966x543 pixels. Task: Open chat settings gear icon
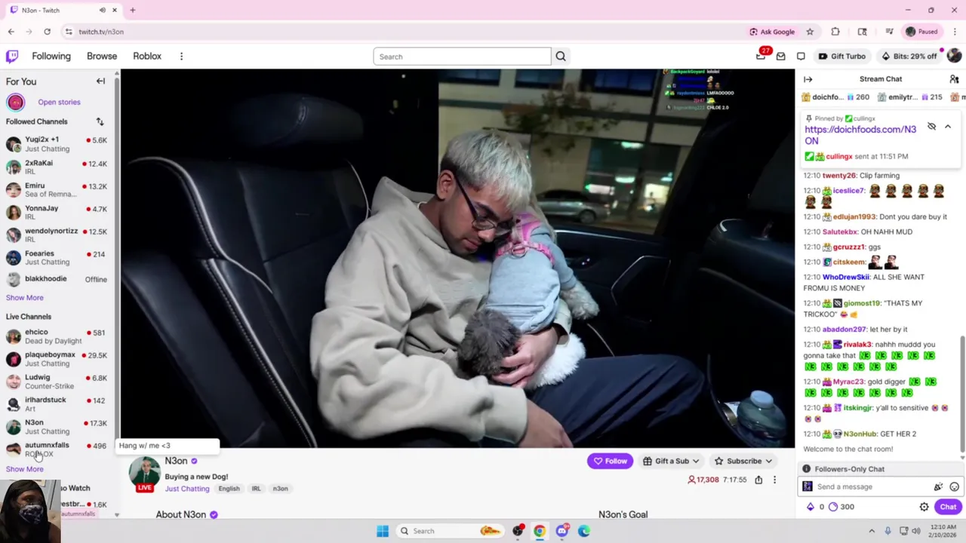pos(924,507)
